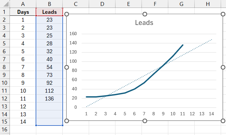Click the chart's right-middle resize handle

(222, 67)
